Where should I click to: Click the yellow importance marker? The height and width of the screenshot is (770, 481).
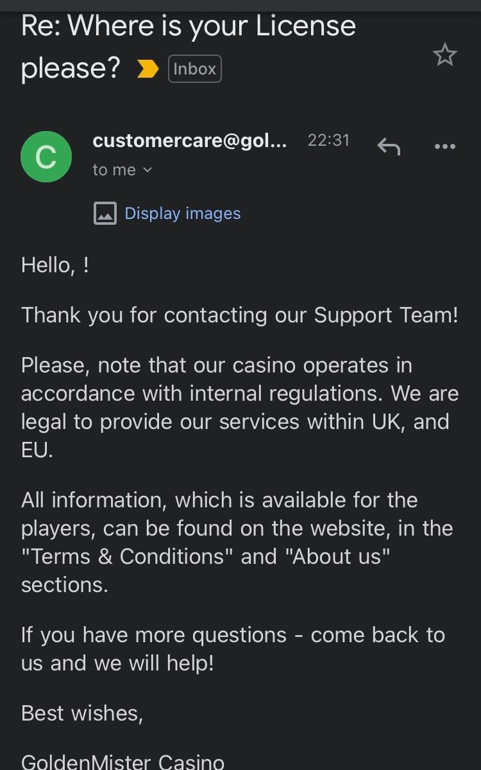point(148,69)
